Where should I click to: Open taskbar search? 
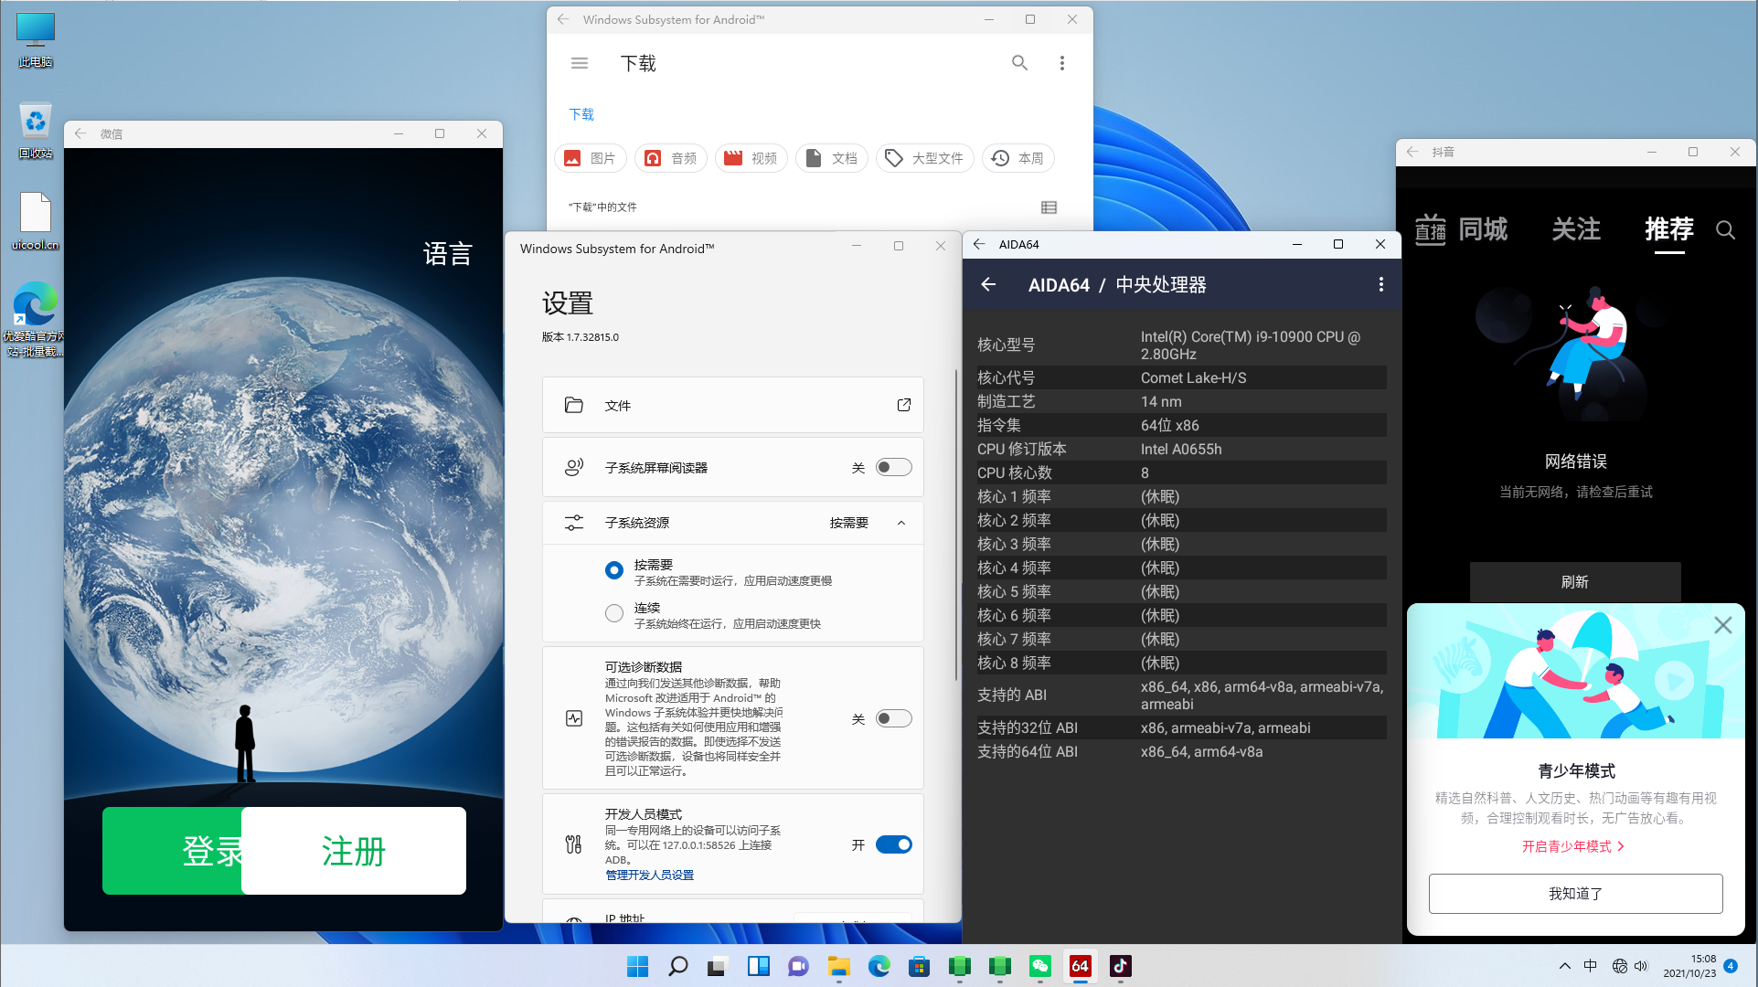677,966
